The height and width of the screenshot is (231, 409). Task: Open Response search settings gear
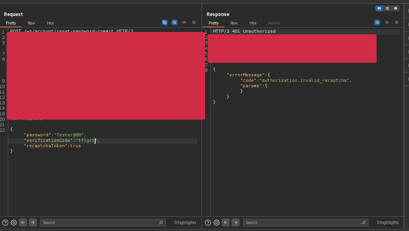216,222
